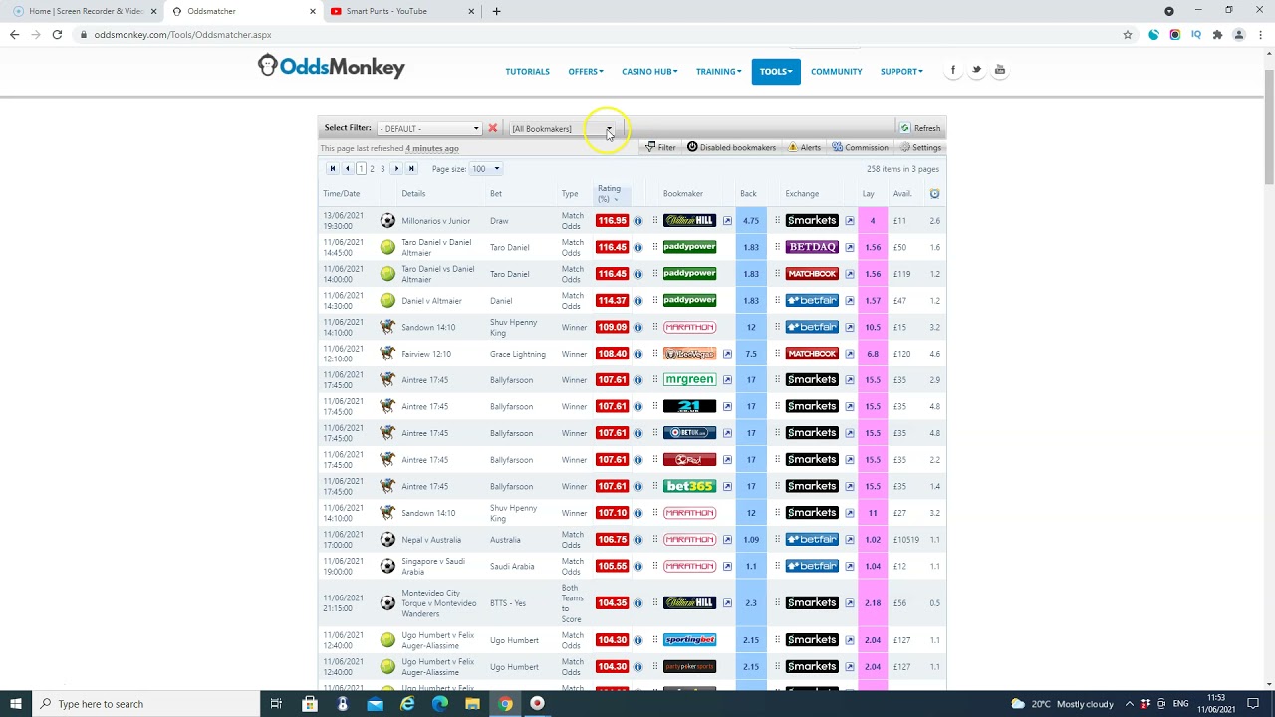Click the red 116.95 rating badge
The image size is (1275, 717).
point(612,221)
